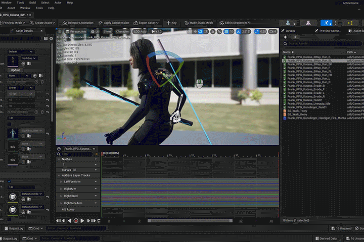Select Frank_RPG_Katana_Unequip_Idle in asset list
Image resolution: width=364 pixels, height=242 pixels.
click(309, 104)
